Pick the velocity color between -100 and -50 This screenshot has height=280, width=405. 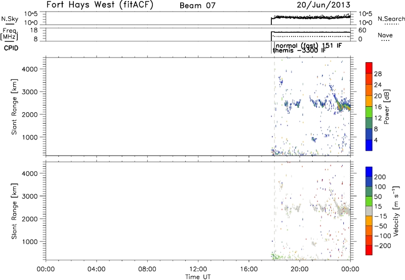pos(369,230)
